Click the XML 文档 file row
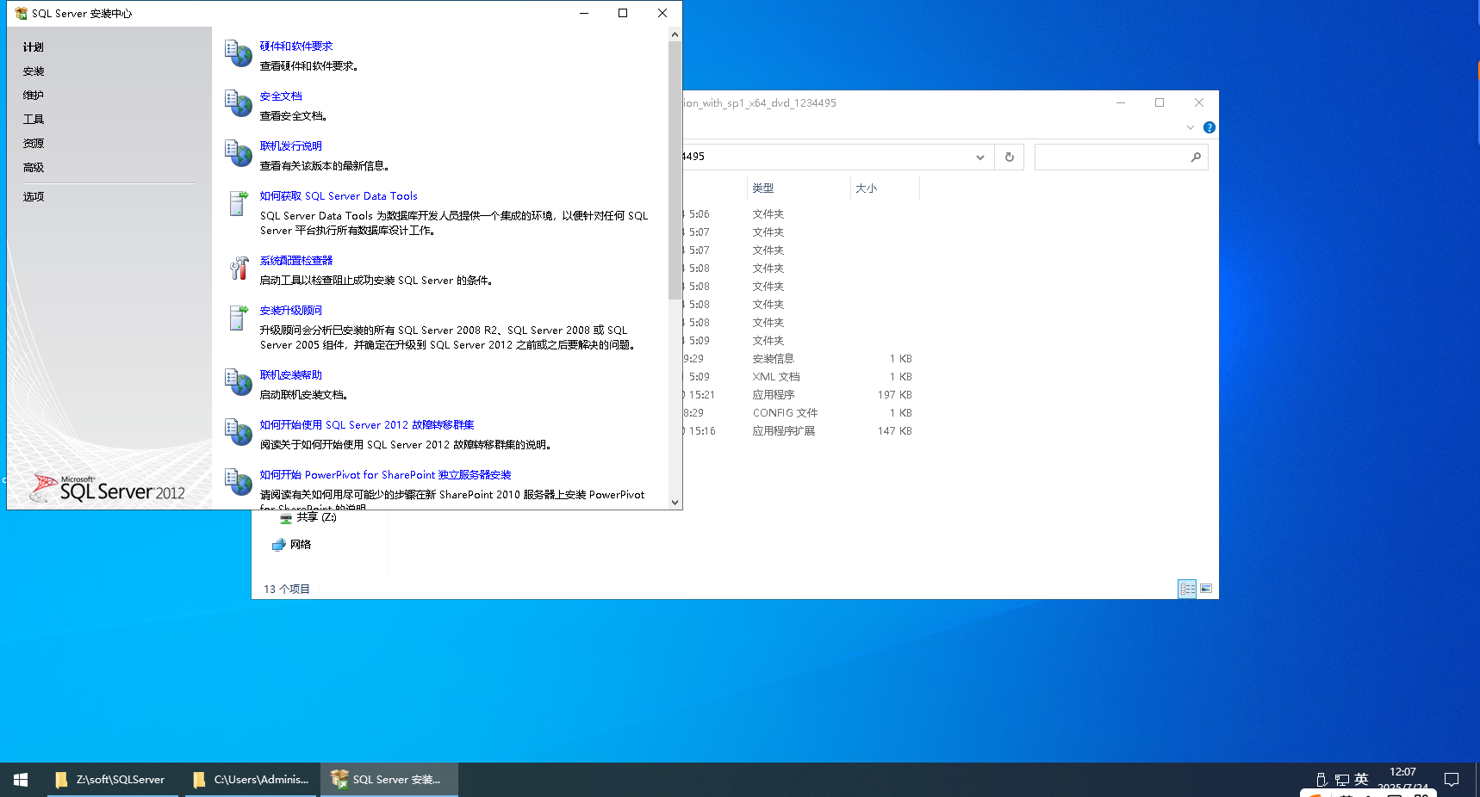1480x797 pixels. pyautogui.click(x=776, y=377)
